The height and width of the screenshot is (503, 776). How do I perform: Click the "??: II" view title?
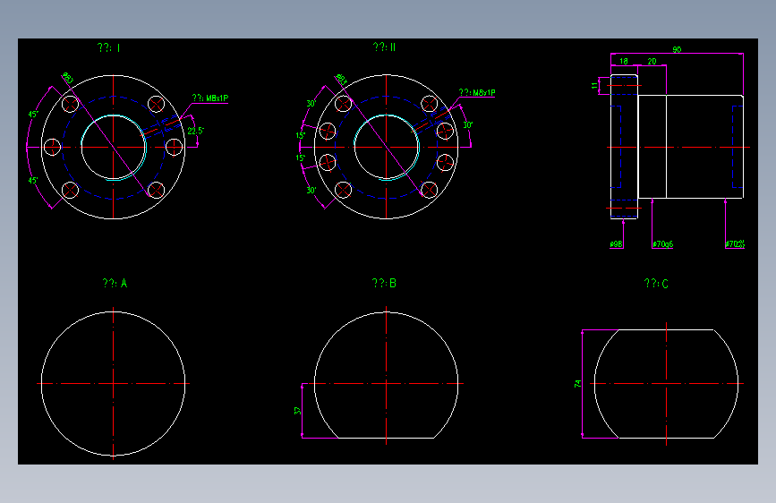click(x=385, y=47)
